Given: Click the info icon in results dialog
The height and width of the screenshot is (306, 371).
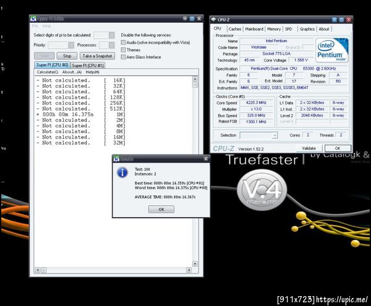Looking at the screenshot, I should tap(122, 172).
